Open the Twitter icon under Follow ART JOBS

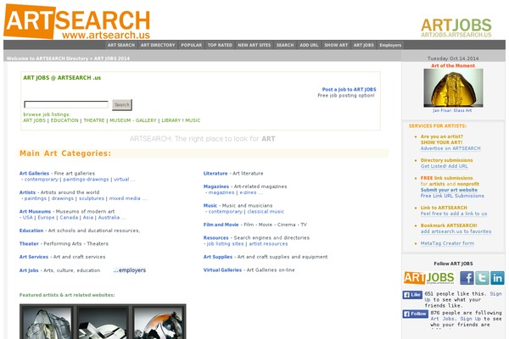[482, 278]
